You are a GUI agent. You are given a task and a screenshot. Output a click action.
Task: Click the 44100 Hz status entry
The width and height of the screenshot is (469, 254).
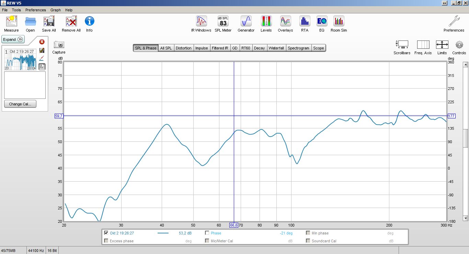tap(36, 251)
